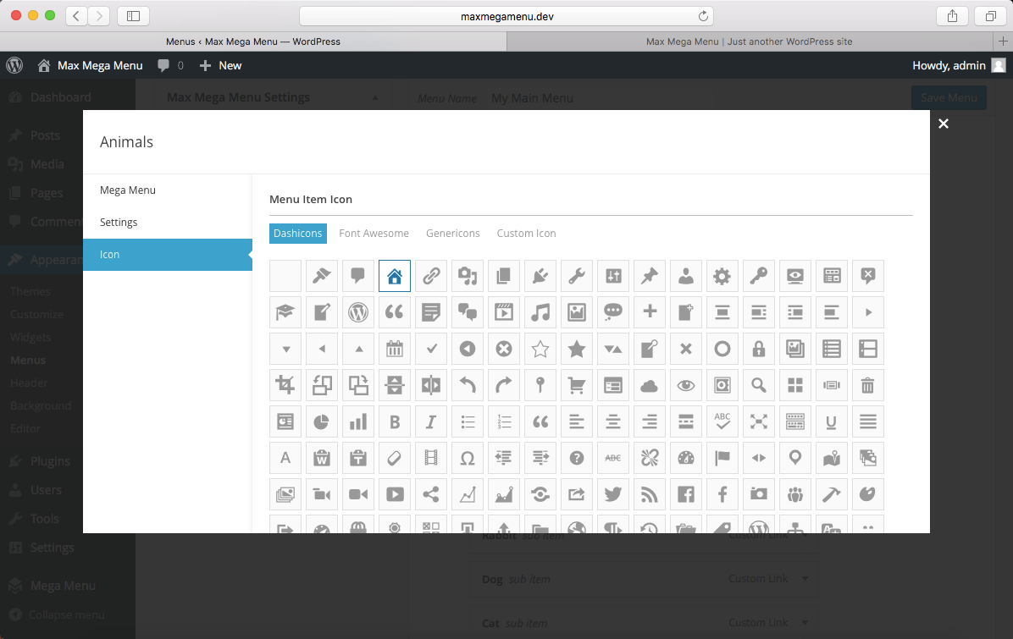Viewport: 1013px width, 639px height.
Task: Select the magnifying glass search Dashicon
Action: coord(758,385)
